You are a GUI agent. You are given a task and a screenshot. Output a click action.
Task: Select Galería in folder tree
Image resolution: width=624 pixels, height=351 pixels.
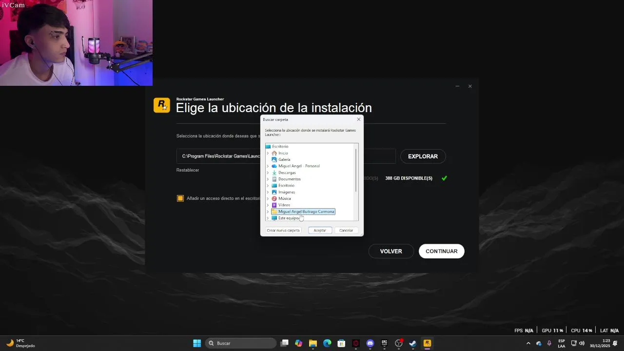(x=284, y=159)
